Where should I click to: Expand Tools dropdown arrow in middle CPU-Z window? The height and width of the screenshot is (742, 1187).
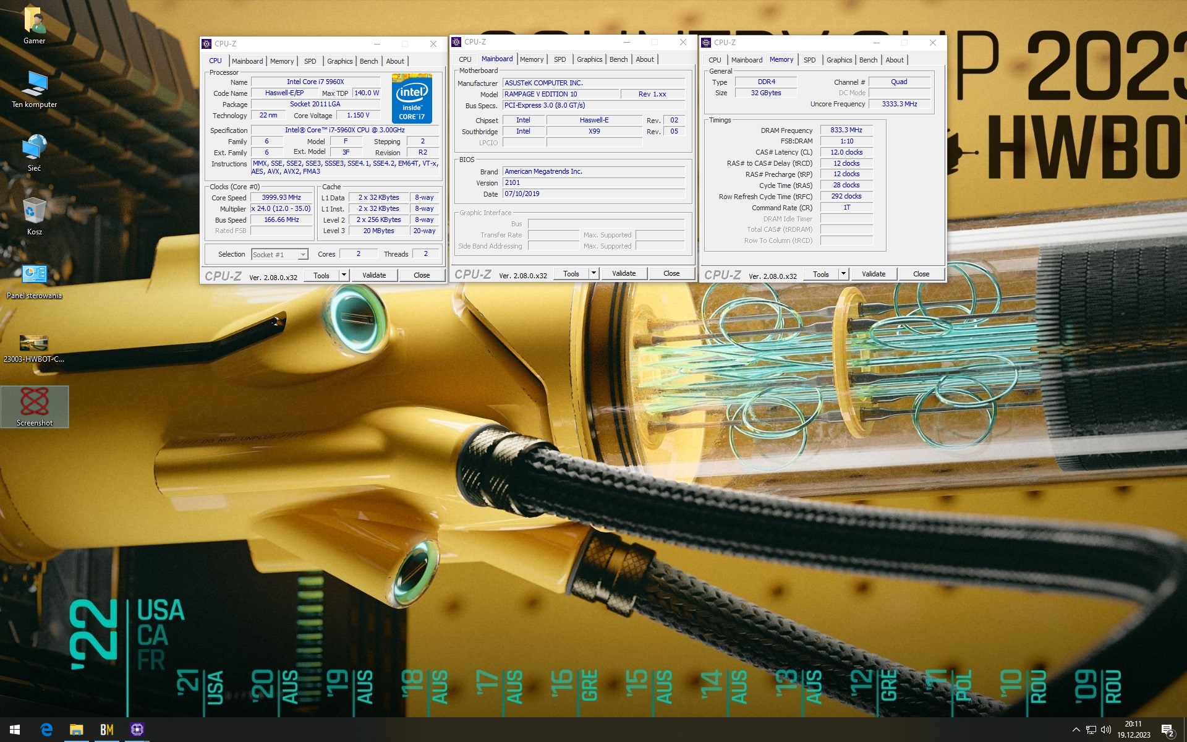click(x=593, y=274)
